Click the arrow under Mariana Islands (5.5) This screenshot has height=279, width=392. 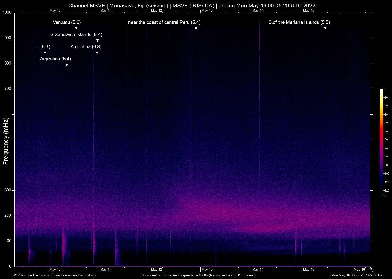325,27
